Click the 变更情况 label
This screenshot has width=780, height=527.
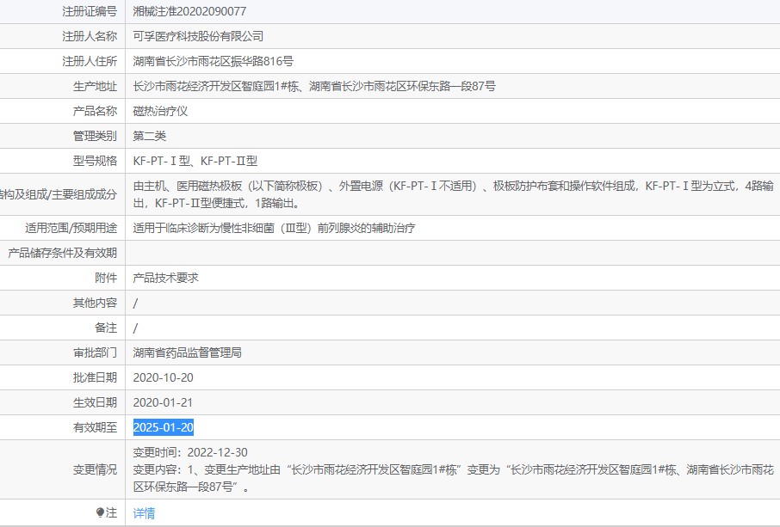click(x=95, y=469)
